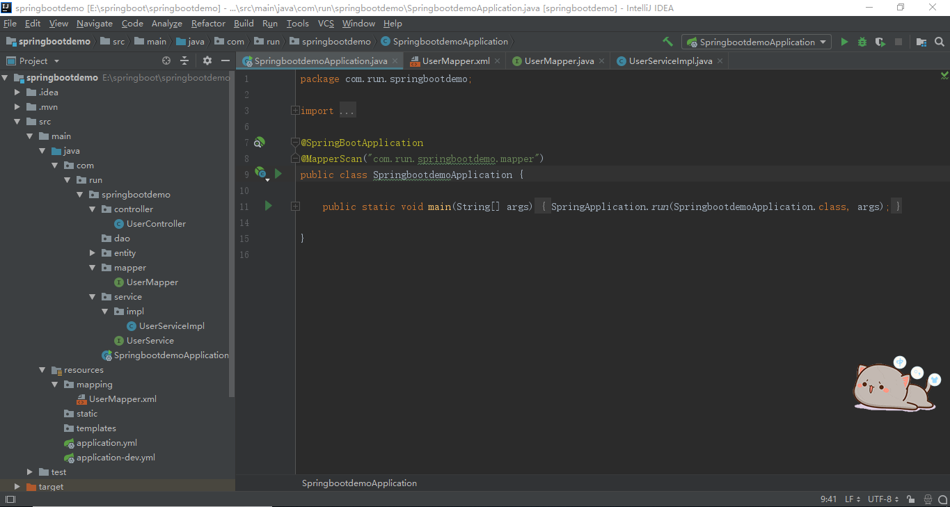
Task: Unfold the collapsed import block
Action: click(295, 111)
